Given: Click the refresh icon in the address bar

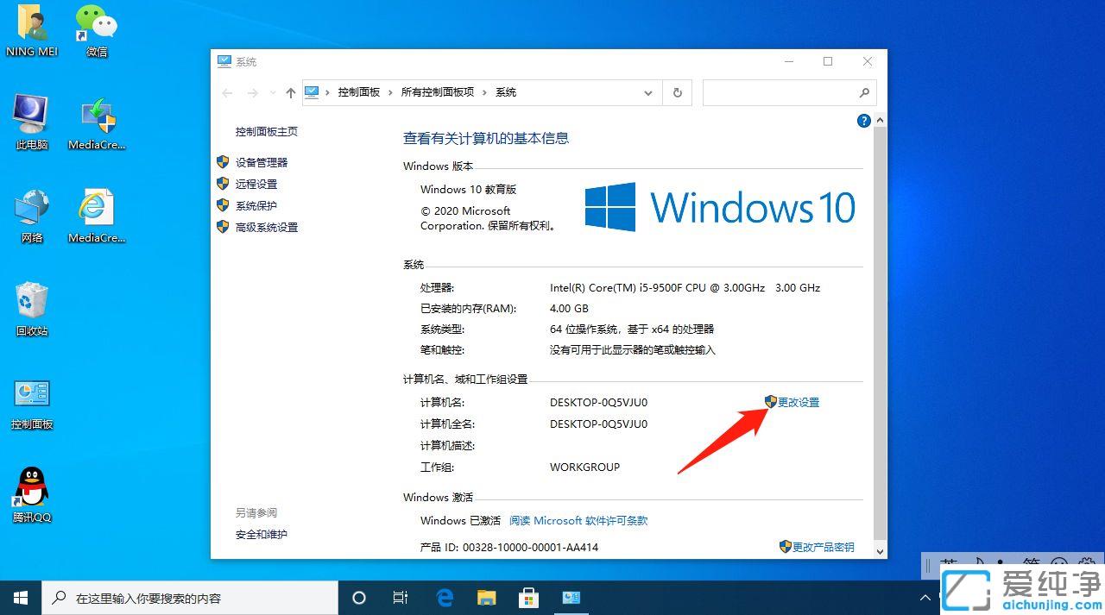Looking at the screenshot, I should [677, 92].
